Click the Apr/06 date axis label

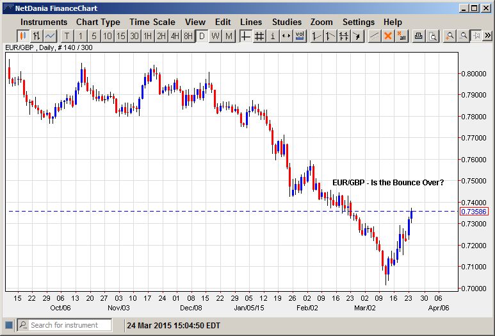pyautogui.click(x=439, y=308)
